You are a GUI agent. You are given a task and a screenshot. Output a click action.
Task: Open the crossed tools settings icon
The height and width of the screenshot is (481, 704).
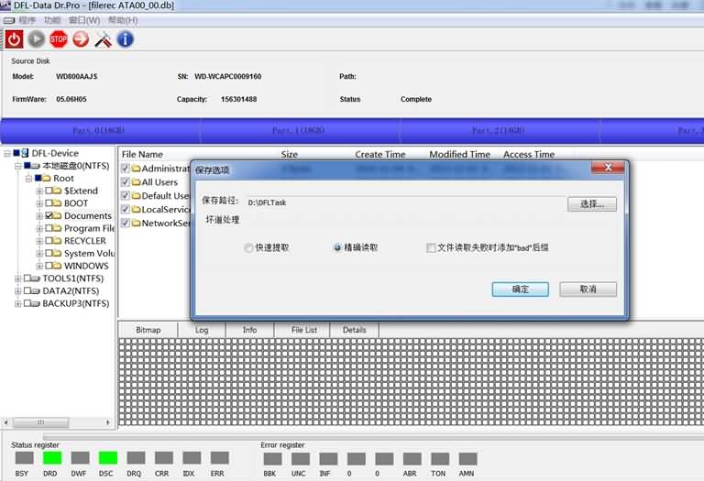click(x=103, y=38)
